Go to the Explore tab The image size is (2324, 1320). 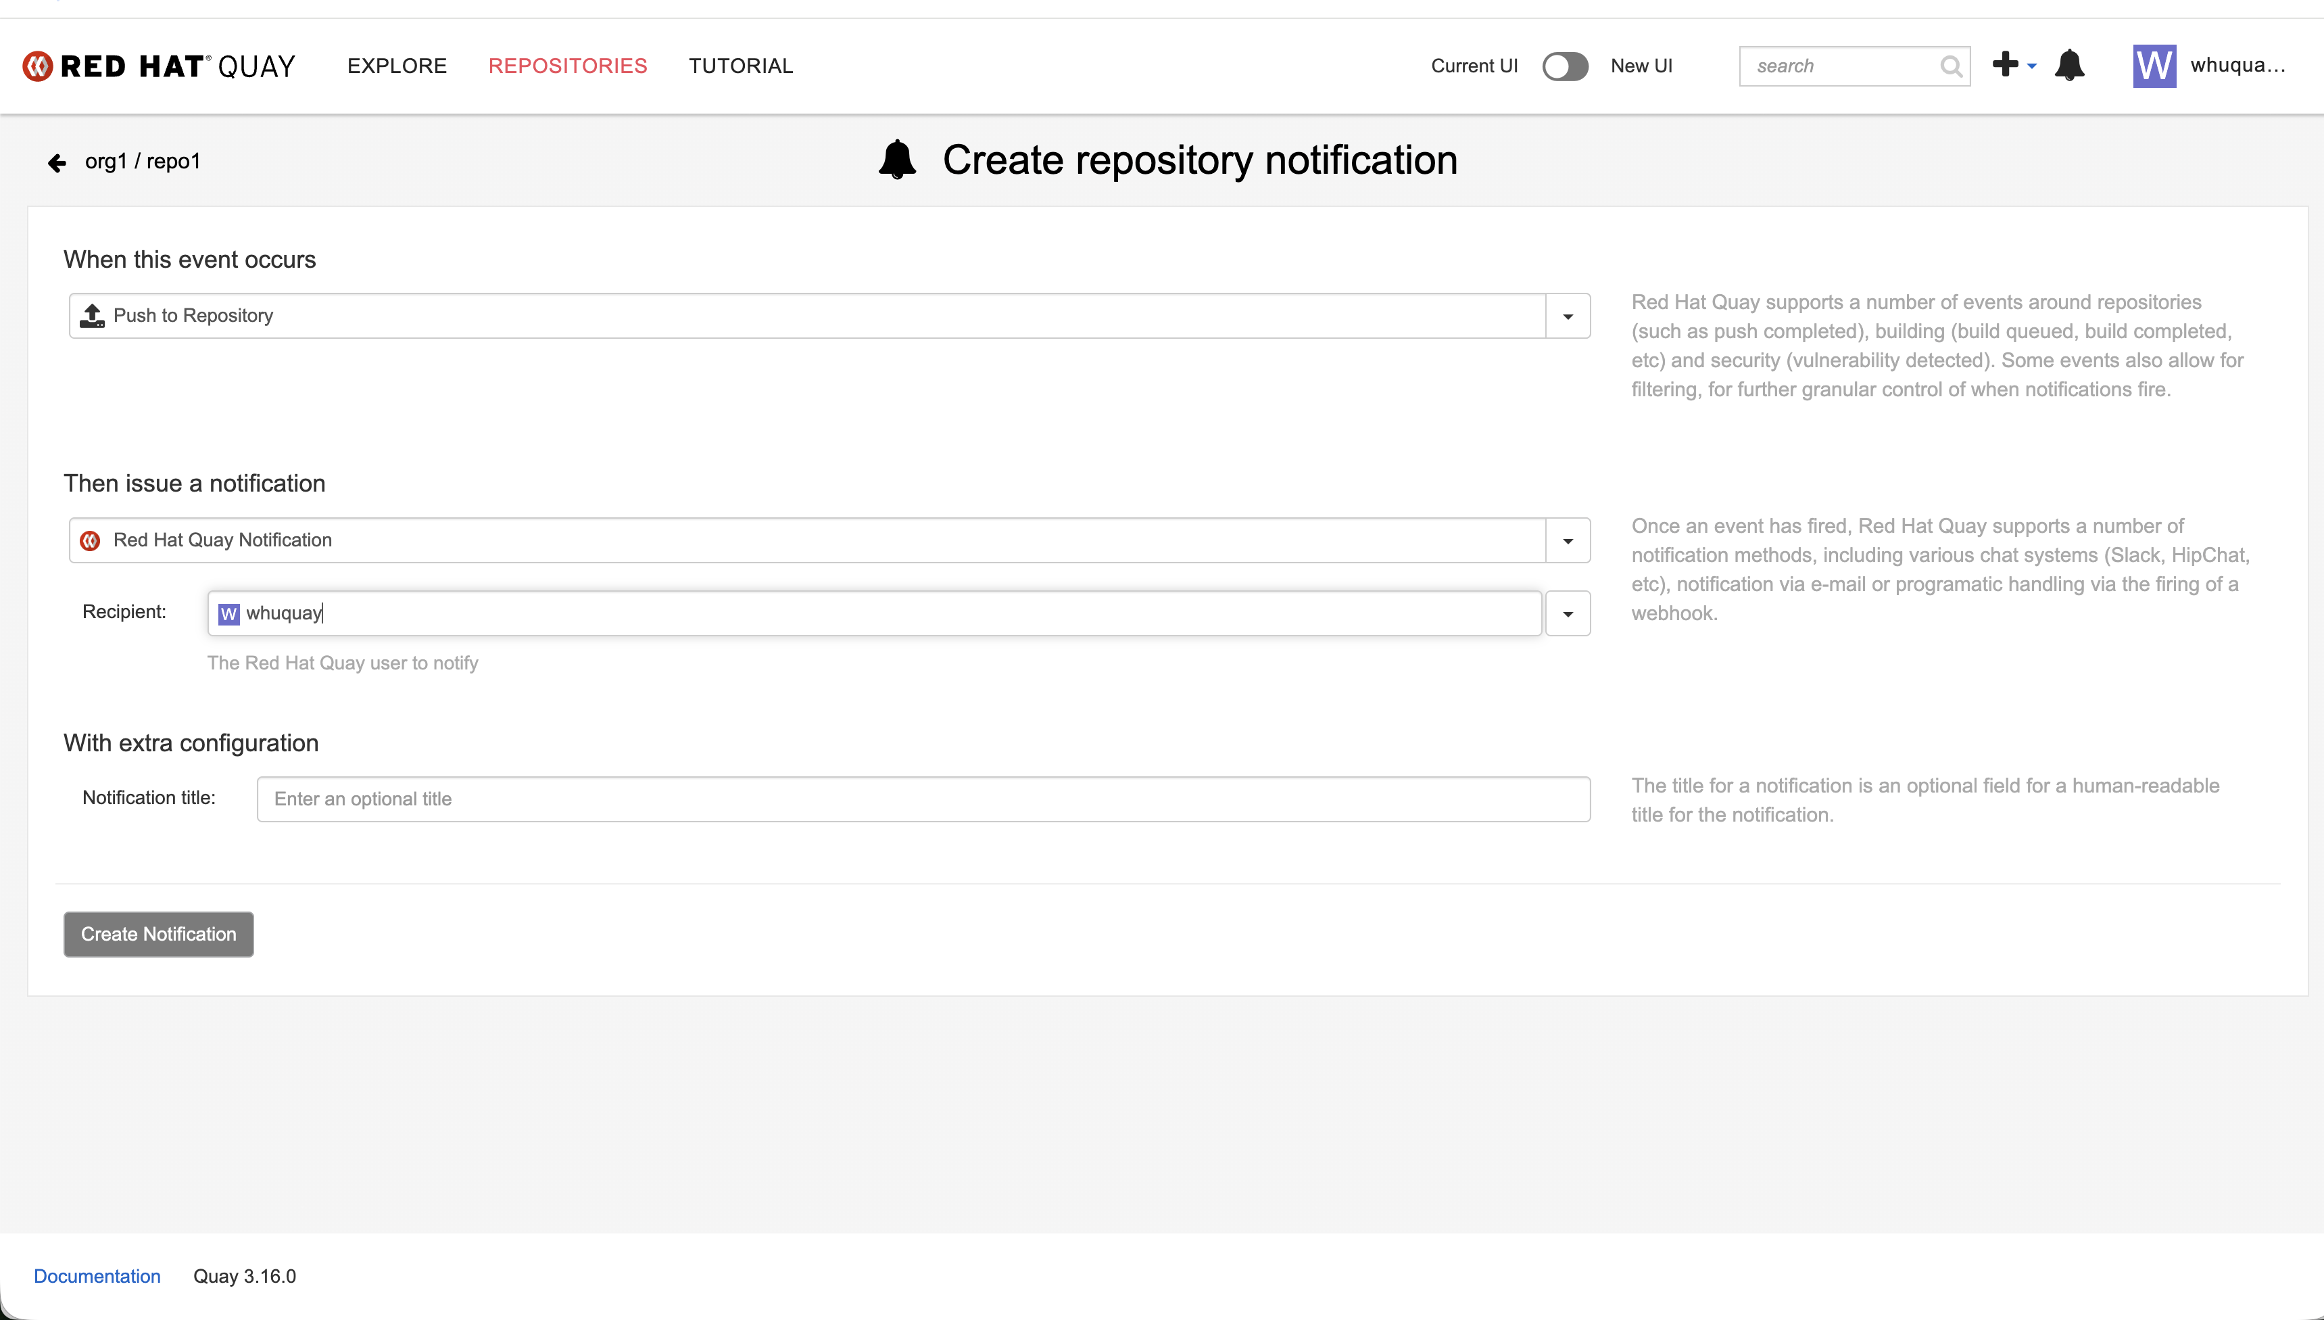pyautogui.click(x=397, y=66)
